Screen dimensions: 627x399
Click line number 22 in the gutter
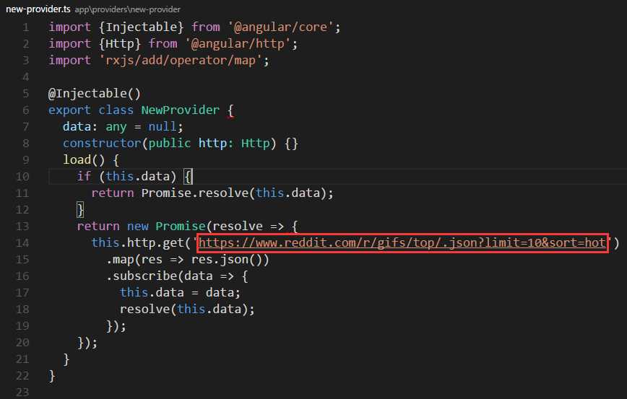point(22,376)
